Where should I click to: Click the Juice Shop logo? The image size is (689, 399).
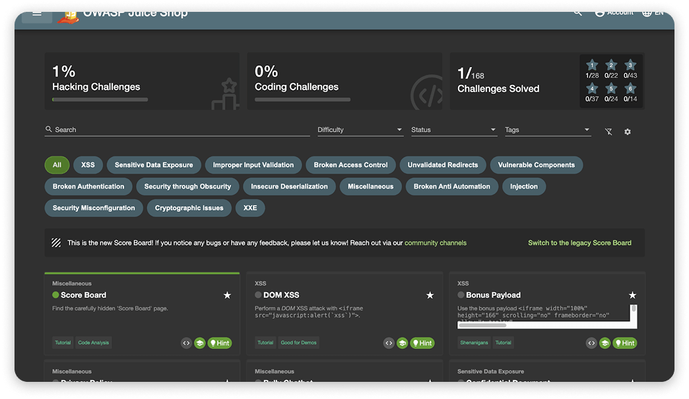click(67, 16)
